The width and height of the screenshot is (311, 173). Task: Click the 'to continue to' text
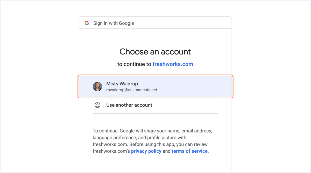pyautogui.click(x=134, y=64)
